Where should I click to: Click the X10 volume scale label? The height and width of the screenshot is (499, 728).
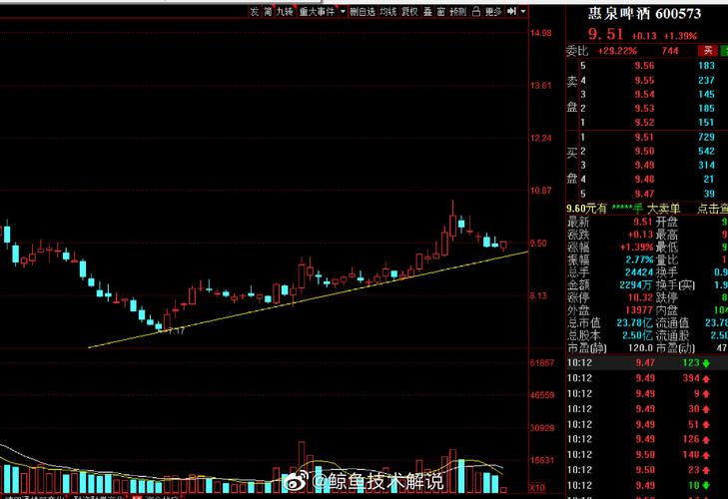click(x=537, y=488)
